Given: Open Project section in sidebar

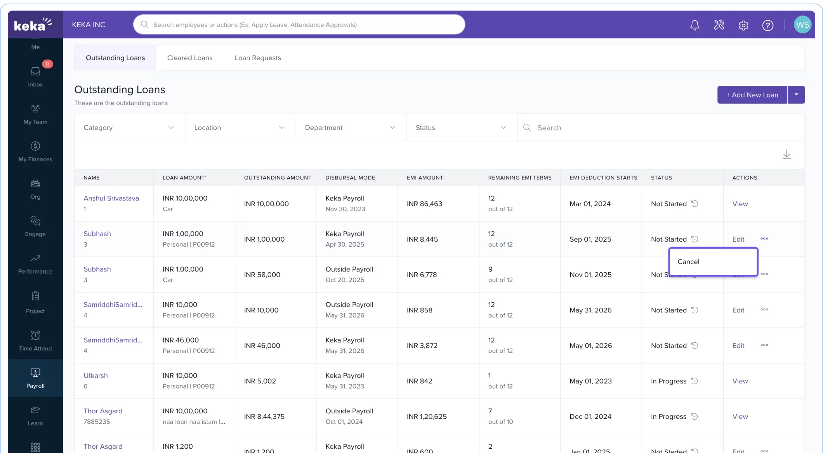Looking at the screenshot, I should click(35, 303).
